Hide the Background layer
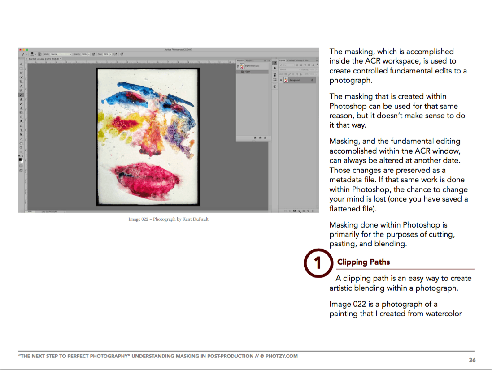This screenshot has width=492, height=370. pos(281,80)
